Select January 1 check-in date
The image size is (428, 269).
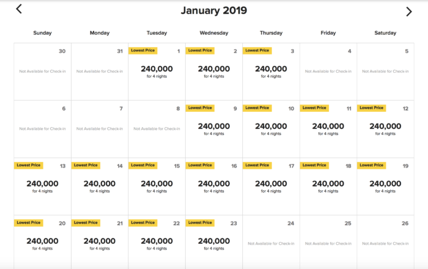point(157,72)
